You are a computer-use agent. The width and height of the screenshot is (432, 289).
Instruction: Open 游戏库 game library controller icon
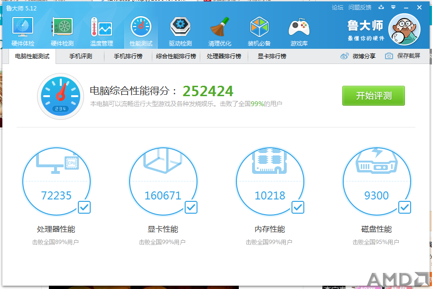tap(299, 31)
